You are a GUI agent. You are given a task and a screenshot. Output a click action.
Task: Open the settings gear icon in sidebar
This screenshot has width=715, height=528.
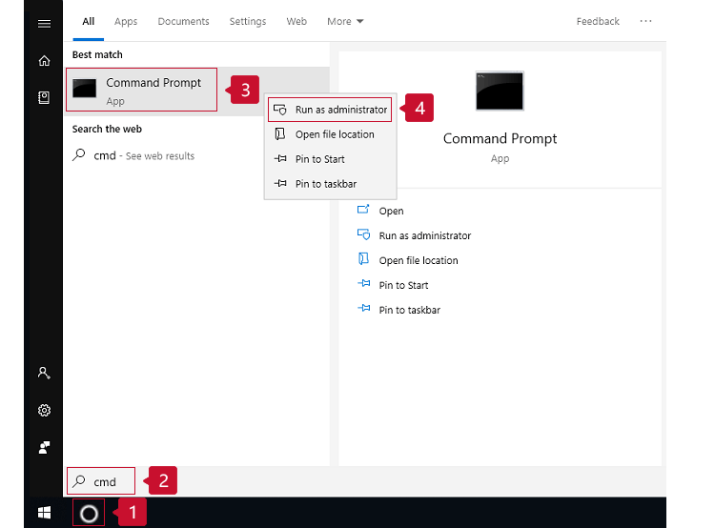pos(44,411)
